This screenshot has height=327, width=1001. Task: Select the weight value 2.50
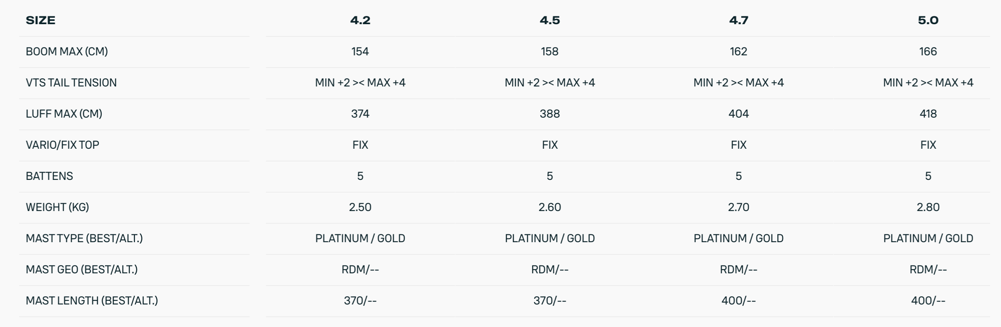(360, 207)
